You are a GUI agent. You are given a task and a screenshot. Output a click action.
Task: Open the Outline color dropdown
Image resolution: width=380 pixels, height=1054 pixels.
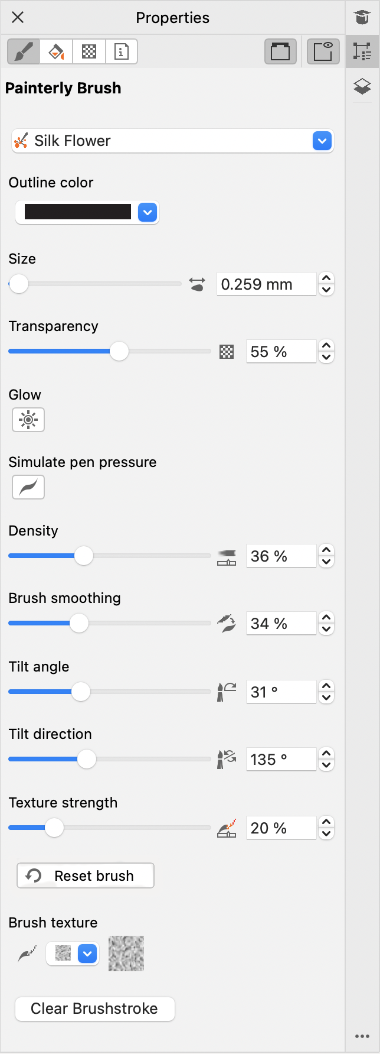(x=148, y=212)
